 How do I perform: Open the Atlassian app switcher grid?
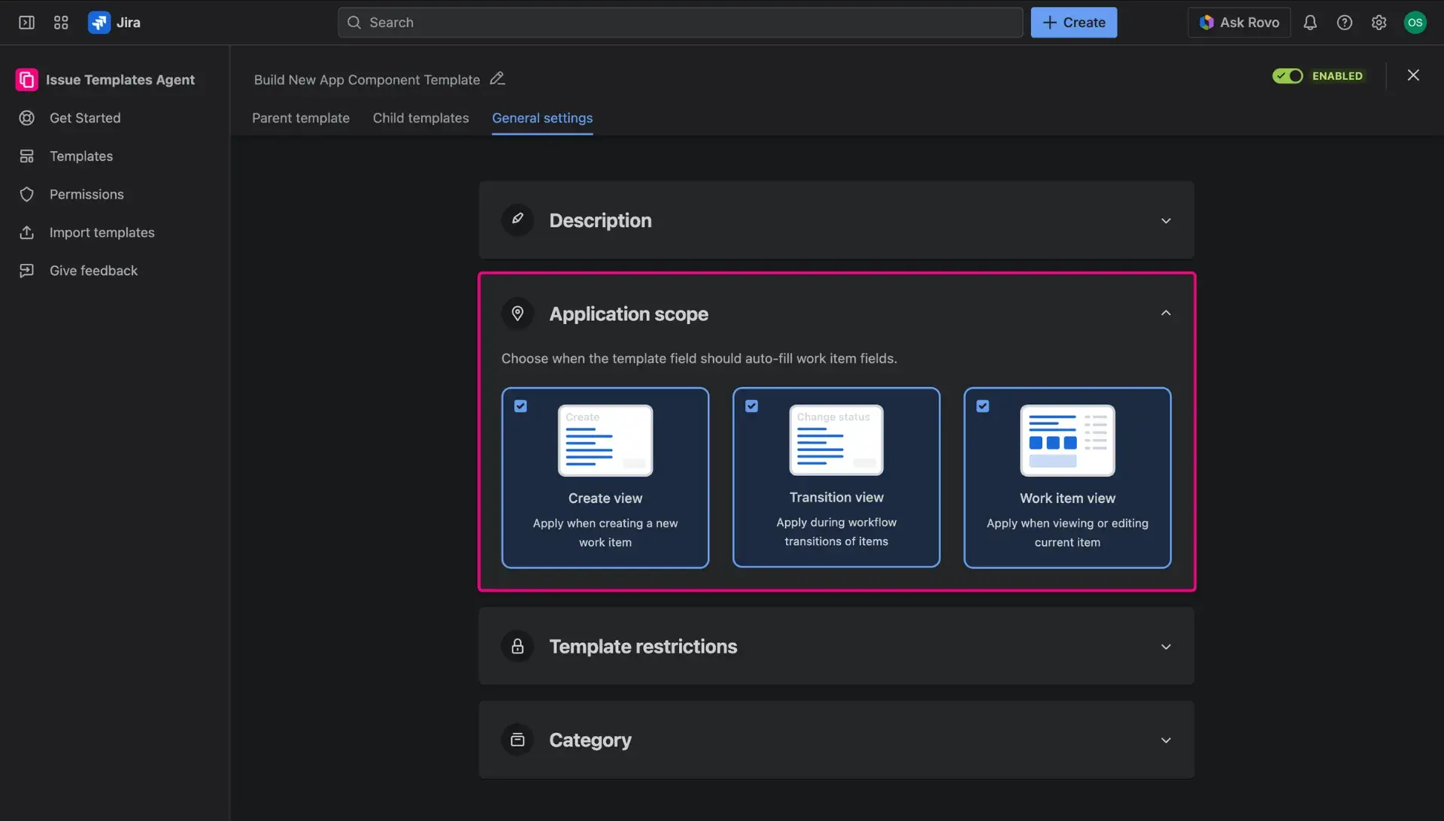61,23
